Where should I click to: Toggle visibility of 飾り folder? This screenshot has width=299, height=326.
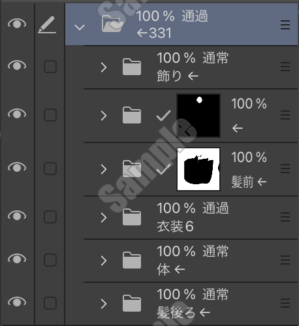[x=17, y=65]
